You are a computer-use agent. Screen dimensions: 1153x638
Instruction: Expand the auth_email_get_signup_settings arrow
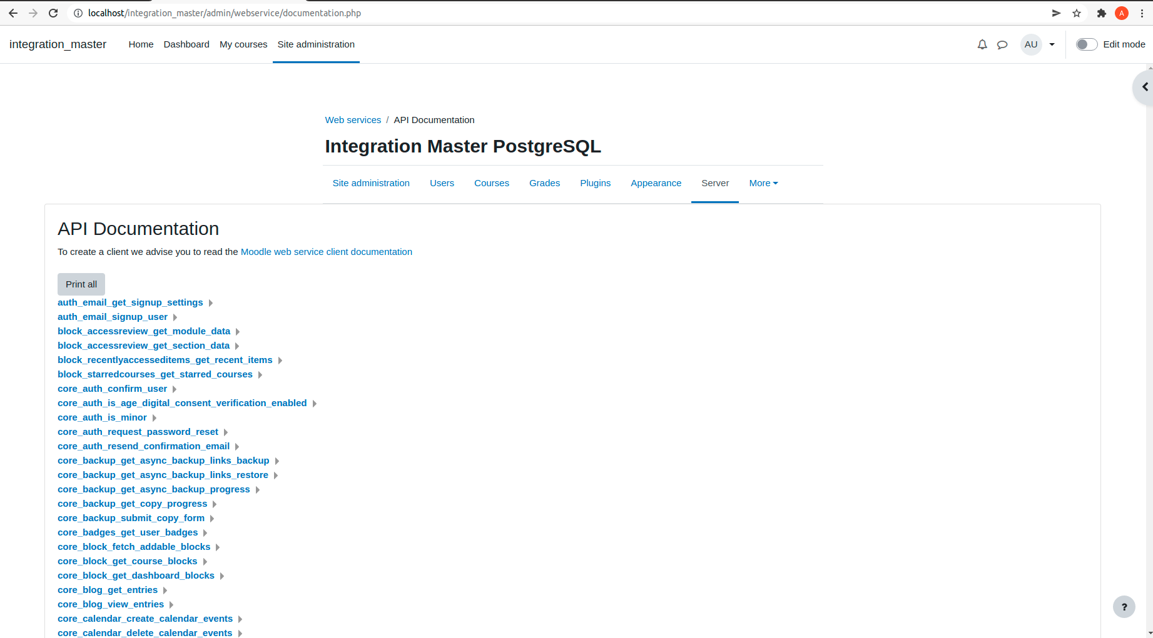click(211, 303)
